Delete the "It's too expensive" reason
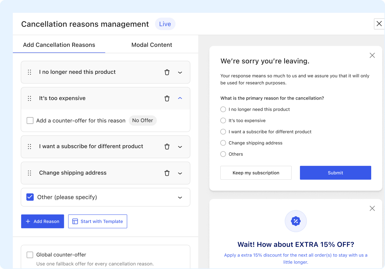 167,98
